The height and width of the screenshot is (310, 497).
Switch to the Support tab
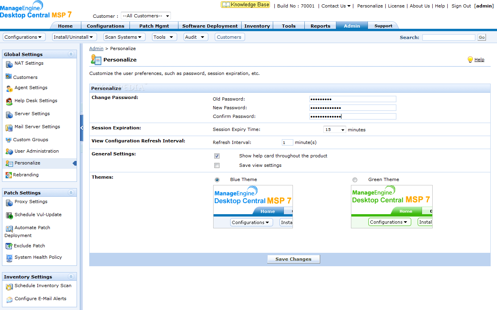point(383,26)
